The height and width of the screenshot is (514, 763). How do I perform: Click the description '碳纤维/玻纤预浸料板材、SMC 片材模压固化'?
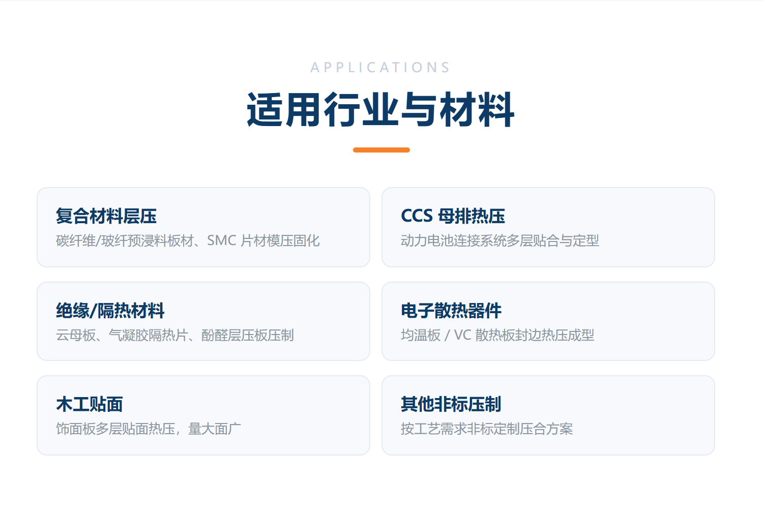(x=188, y=240)
